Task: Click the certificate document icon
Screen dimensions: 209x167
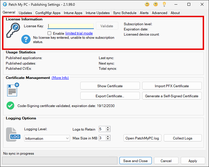Action: pos(12,90)
